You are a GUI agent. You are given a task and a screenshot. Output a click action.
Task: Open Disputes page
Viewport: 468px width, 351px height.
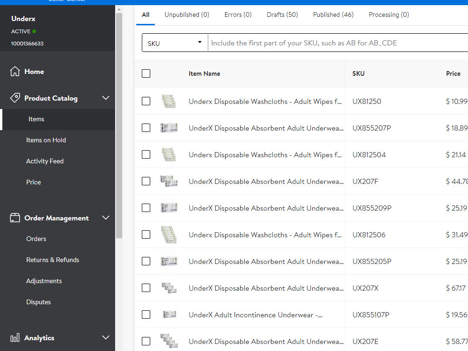point(38,302)
